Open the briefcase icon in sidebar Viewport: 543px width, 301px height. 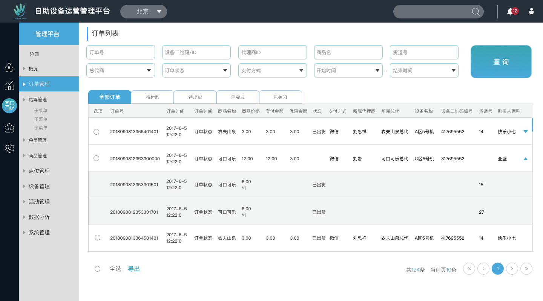(x=9, y=128)
